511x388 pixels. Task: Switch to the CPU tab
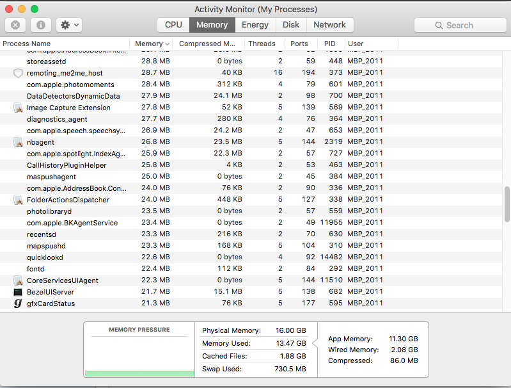click(x=173, y=25)
